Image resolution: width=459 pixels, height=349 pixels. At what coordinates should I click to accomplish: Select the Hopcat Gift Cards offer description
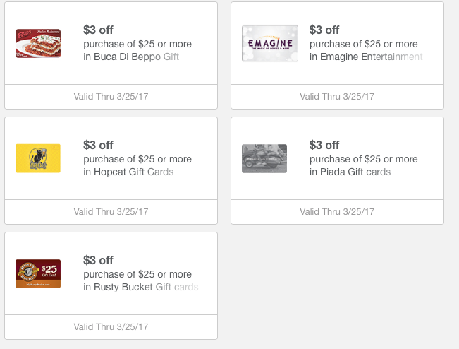(137, 165)
